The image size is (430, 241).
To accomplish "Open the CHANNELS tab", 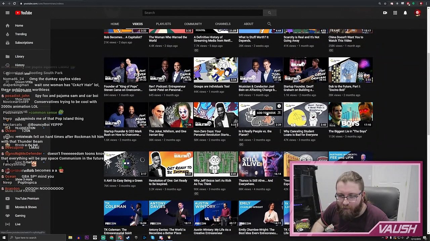I will [223, 24].
